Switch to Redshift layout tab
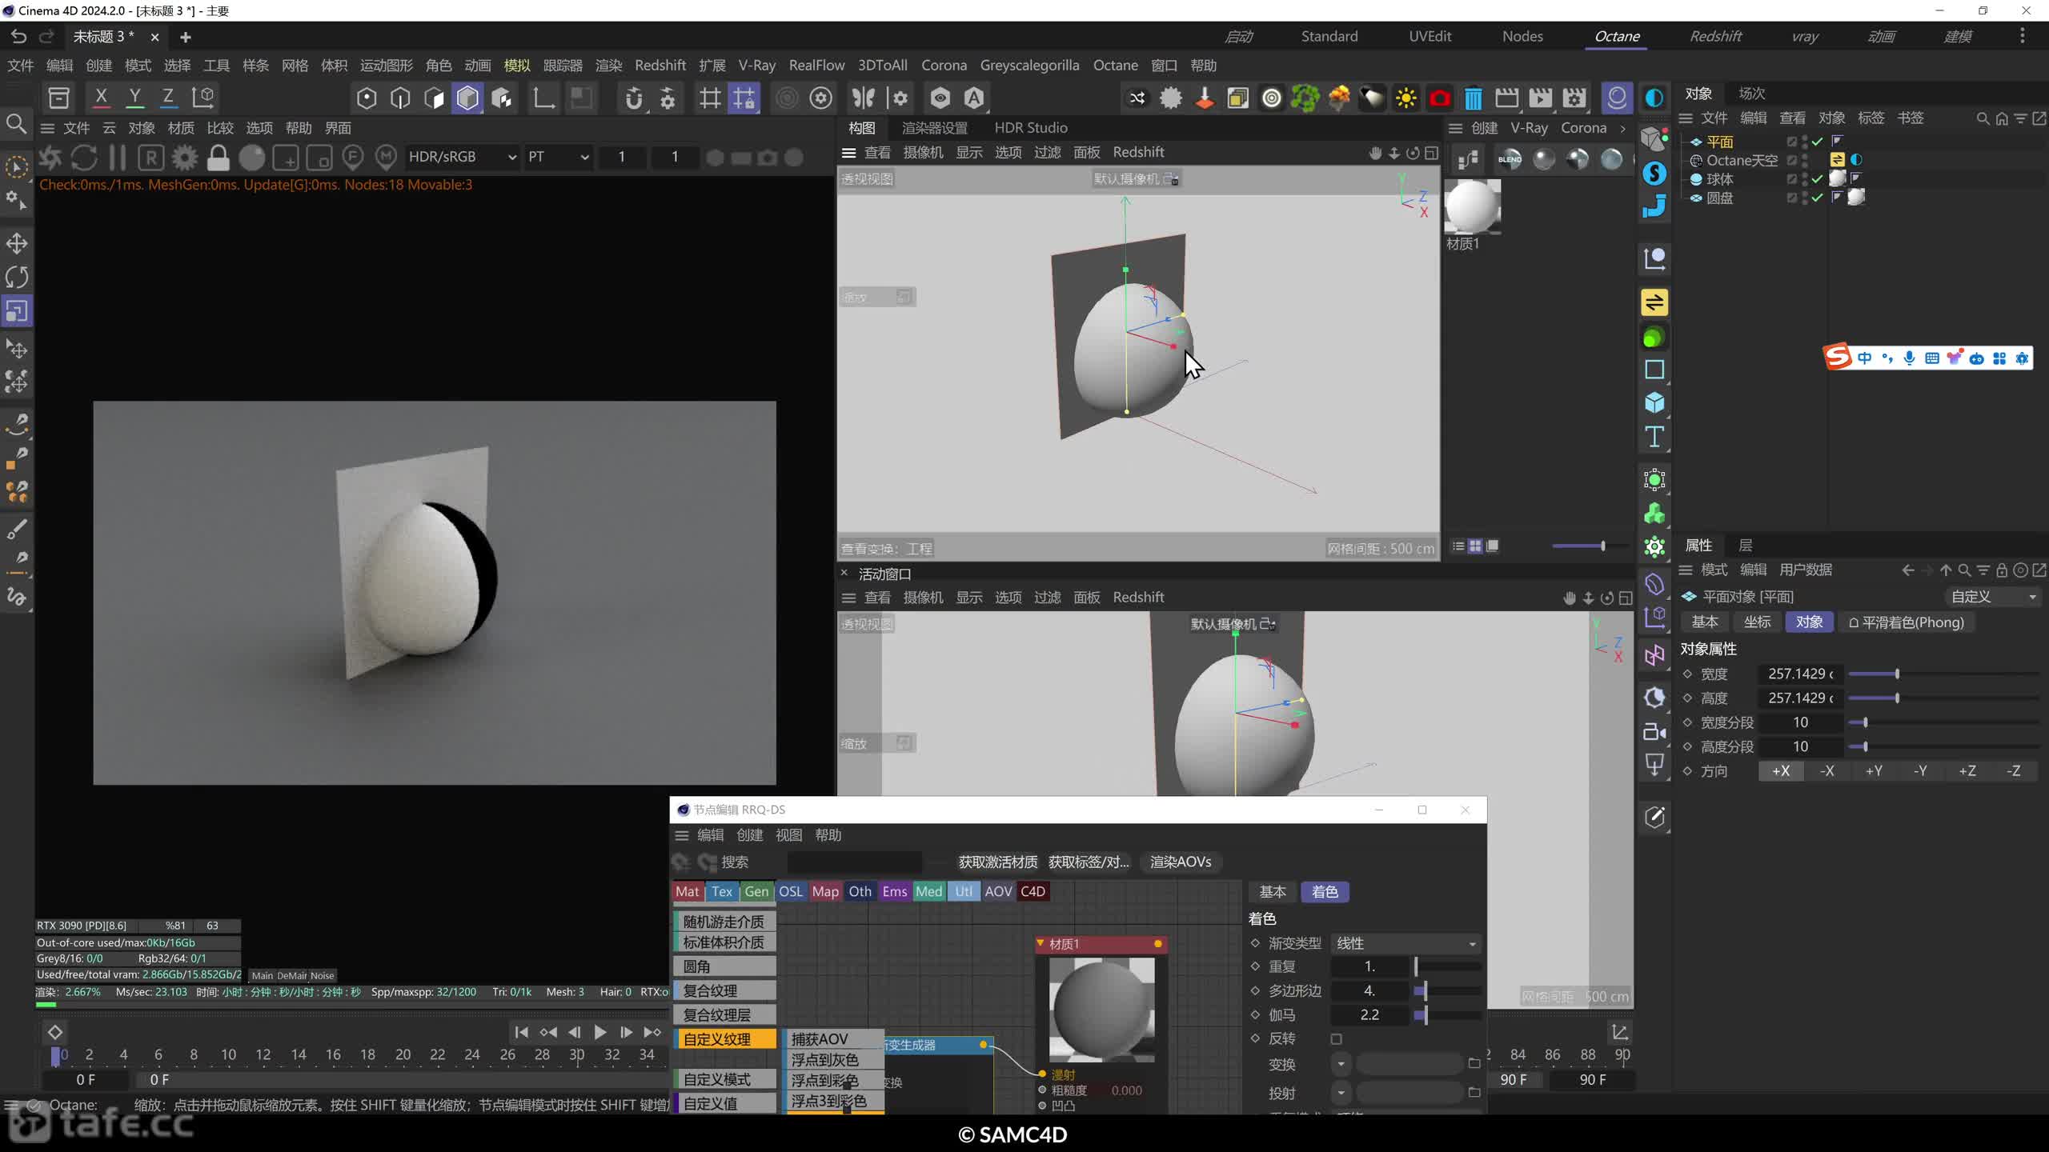The width and height of the screenshot is (2049, 1152). click(x=1715, y=36)
